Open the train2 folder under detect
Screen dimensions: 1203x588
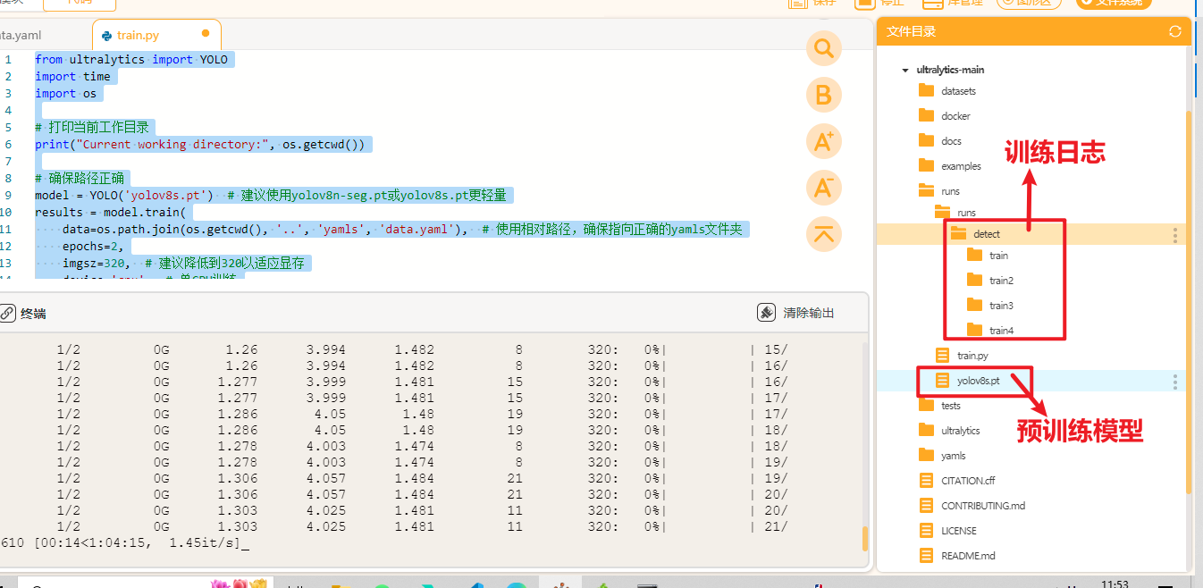(x=1001, y=281)
